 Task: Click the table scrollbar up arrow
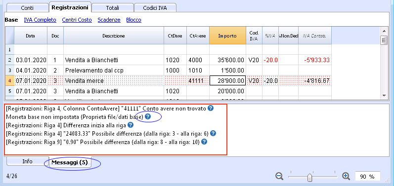[384, 31]
